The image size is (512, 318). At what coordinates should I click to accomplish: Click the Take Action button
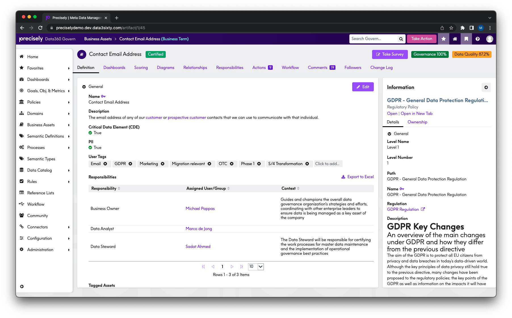click(421, 39)
